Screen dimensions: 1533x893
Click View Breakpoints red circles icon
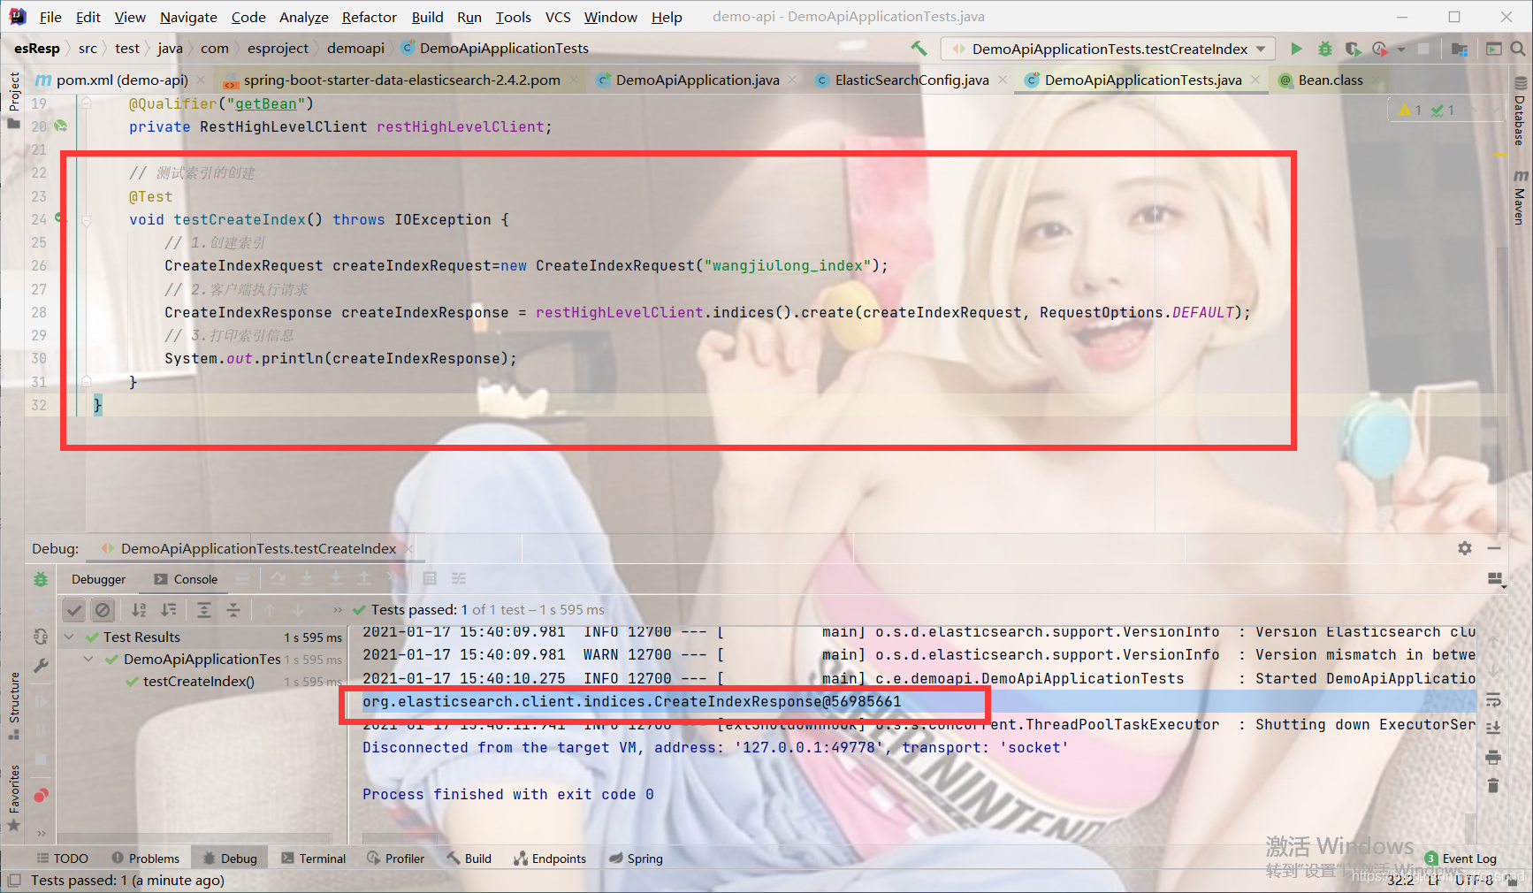[41, 795]
